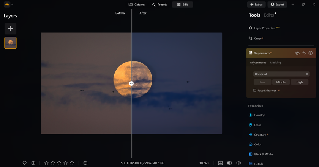Show Supersharp info icon
The height and width of the screenshot is (167, 319).
point(311,53)
